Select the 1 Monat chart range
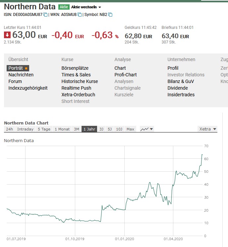This screenshot has height=247, width=228. pos(62,129)
